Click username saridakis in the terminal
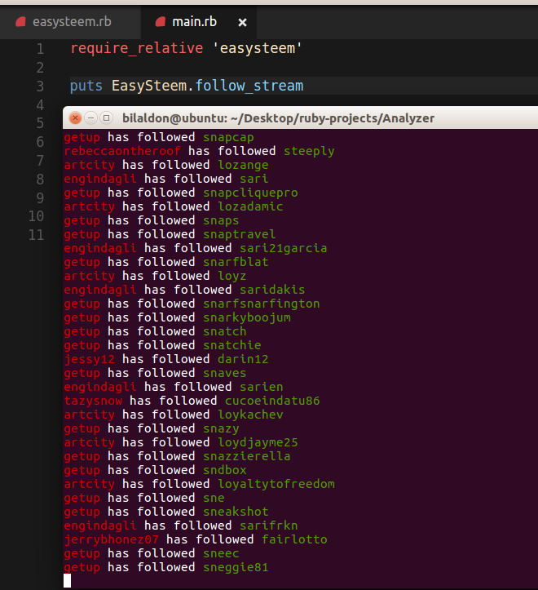538x590 pixels. [272, 290]
